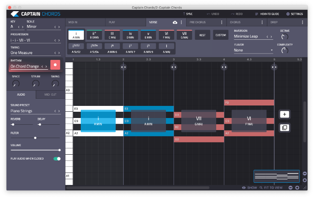Open the Drop tab three-dot menu

coord(302,22)
